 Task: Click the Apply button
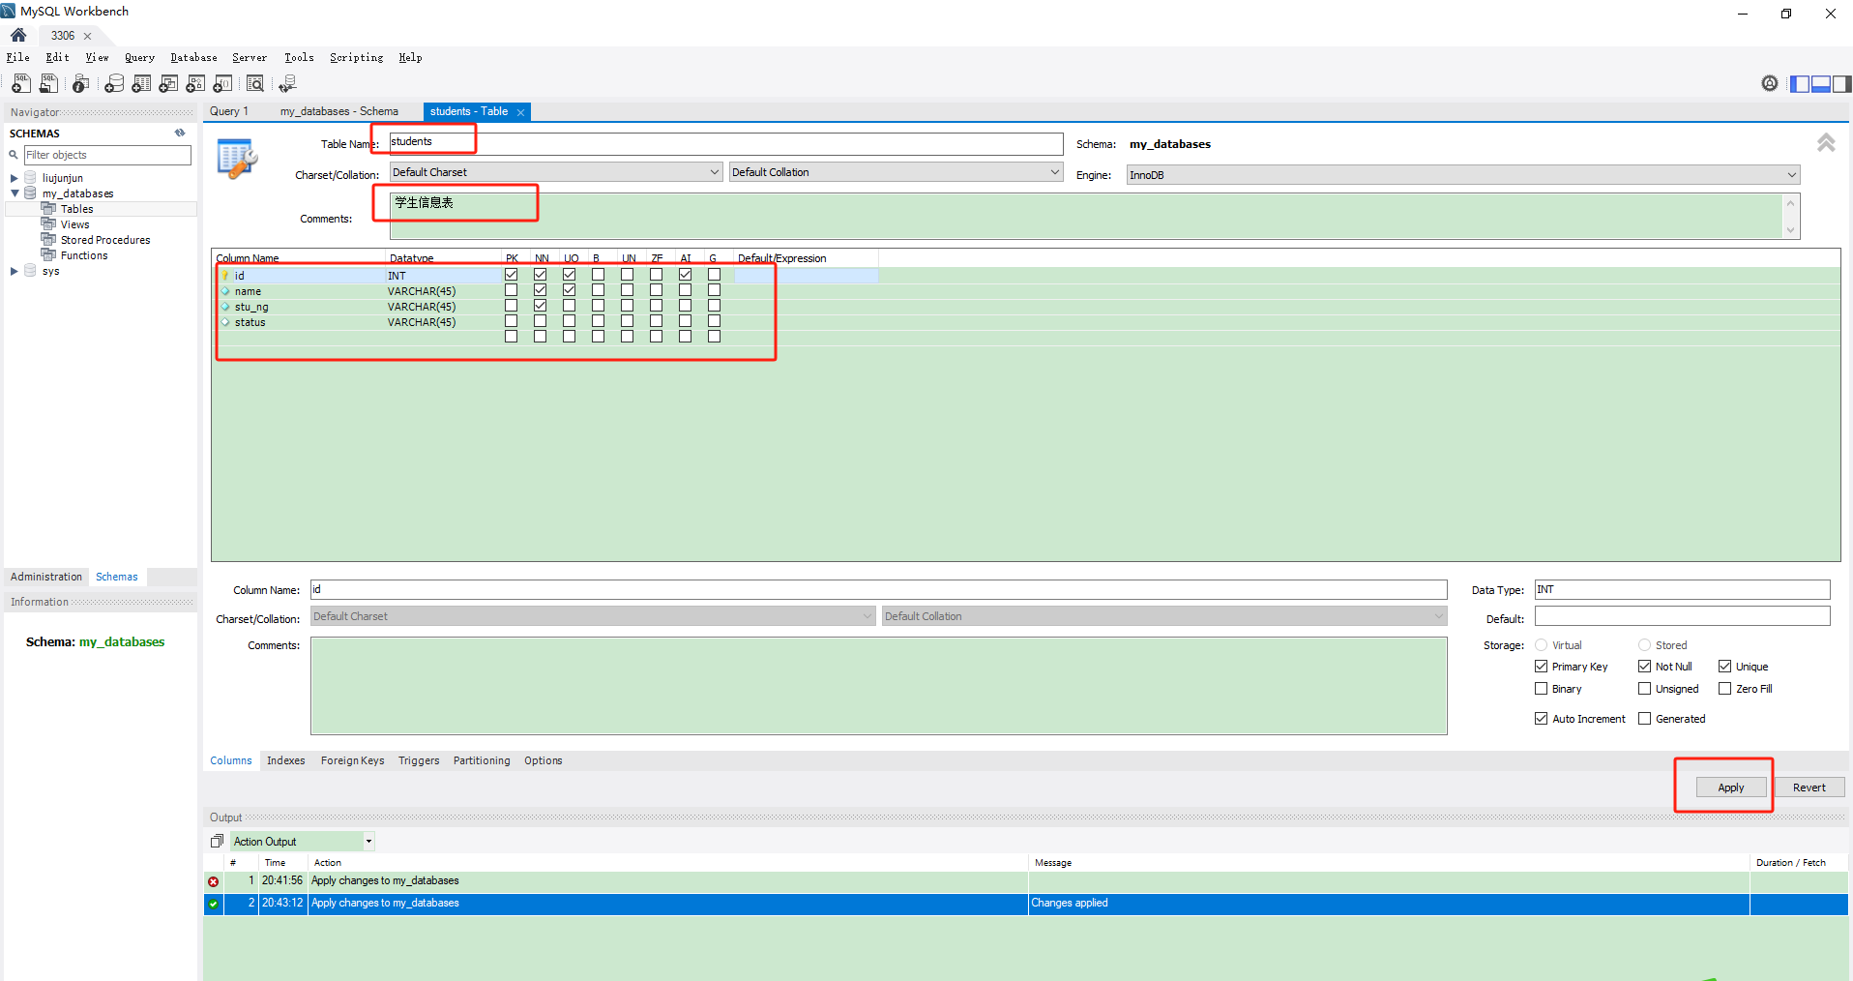click(x=1731, y=788)
